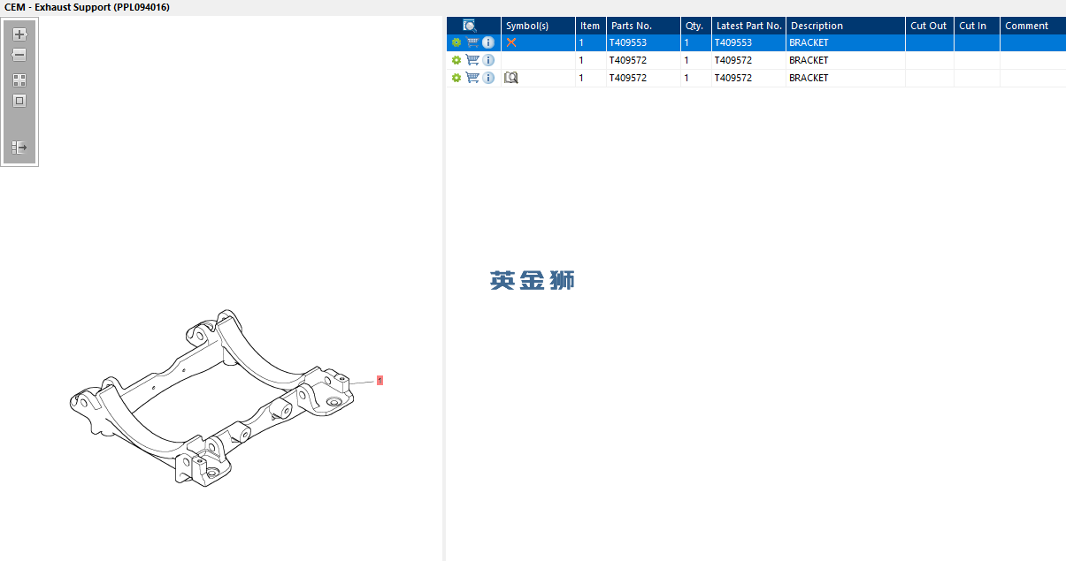Click cart icon in T409572 row without symbol
1066x561 pixels.
[472, 60]
